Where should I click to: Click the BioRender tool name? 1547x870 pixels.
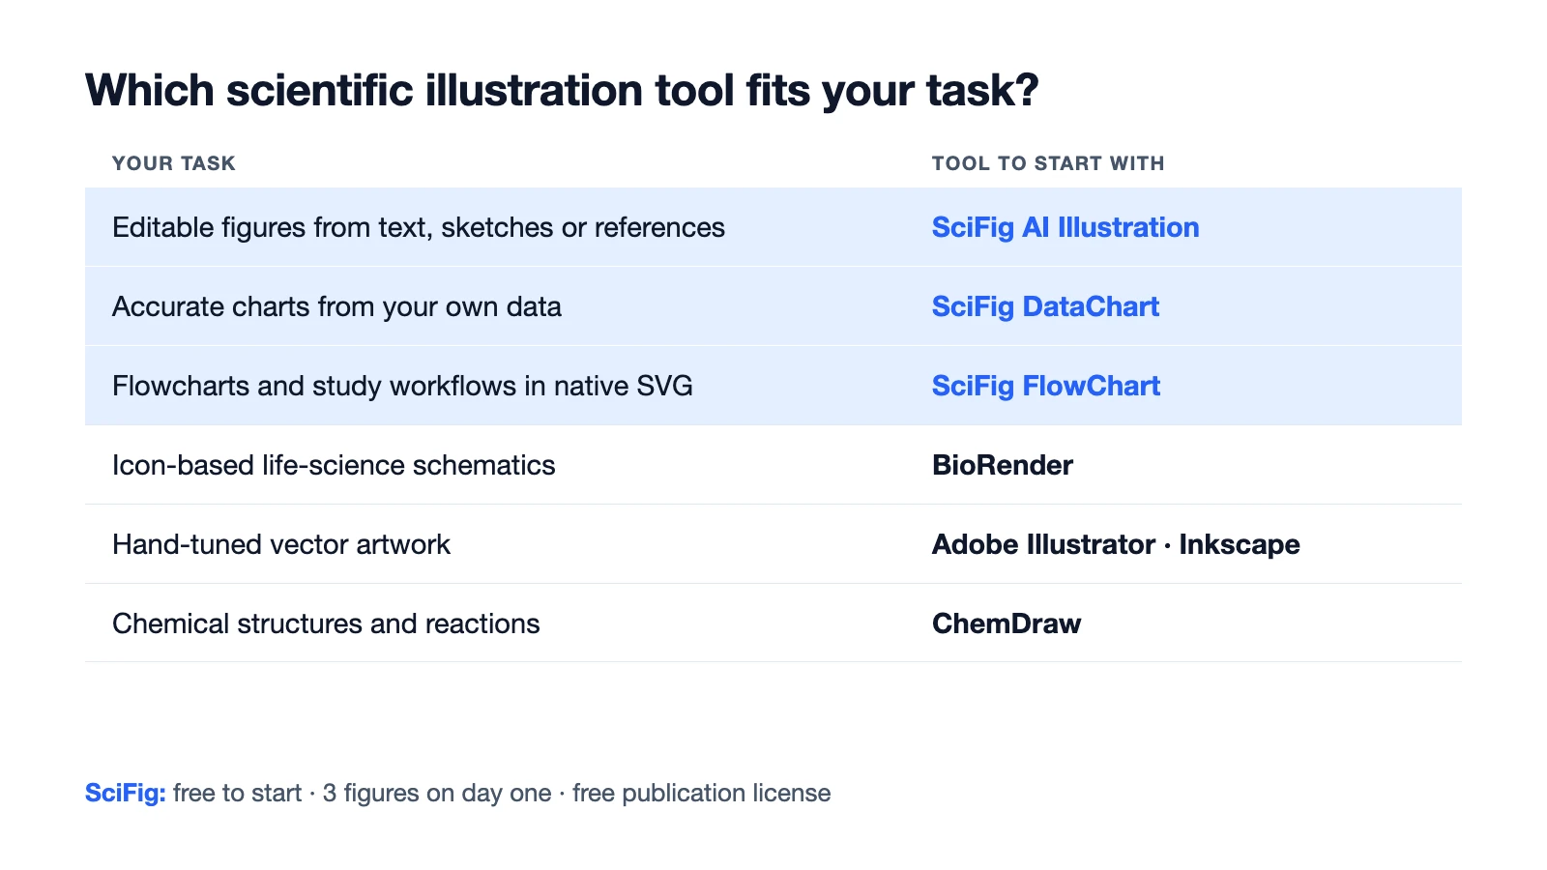click(x=1003, y=465)
